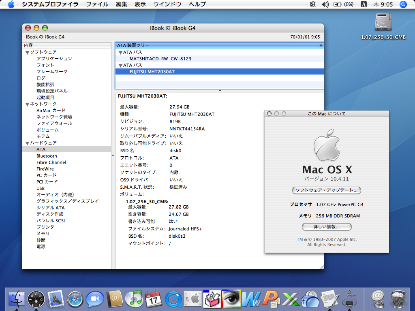Image resolution: width=415 pixels, height=311 pixels.
Task: Open Finder icon in the dock
Action: point(16,300)
